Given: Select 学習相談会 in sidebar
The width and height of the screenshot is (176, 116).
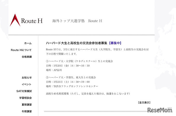Looking at the screenshot, I should click(25, 98).
